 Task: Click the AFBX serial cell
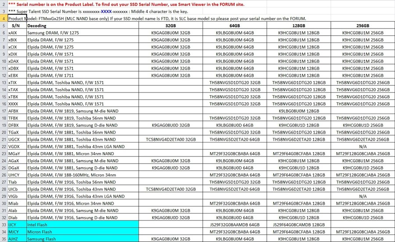tap(17, 111)
